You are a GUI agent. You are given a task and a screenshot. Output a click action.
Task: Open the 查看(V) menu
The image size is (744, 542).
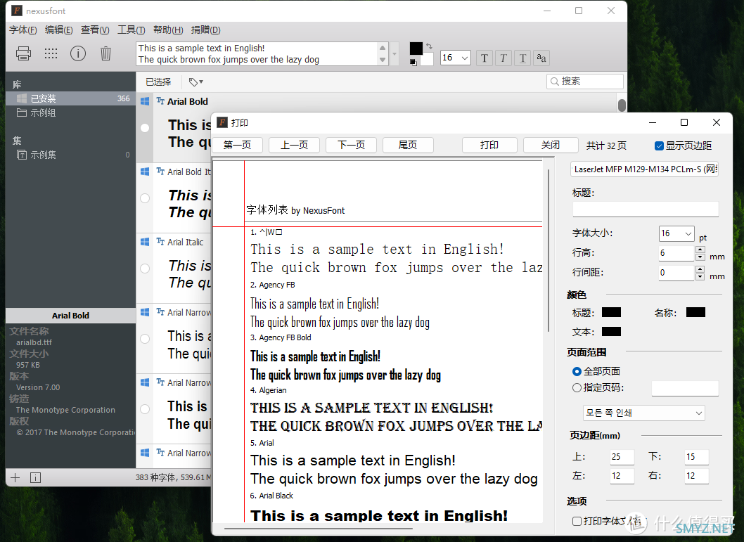point(95,30)
